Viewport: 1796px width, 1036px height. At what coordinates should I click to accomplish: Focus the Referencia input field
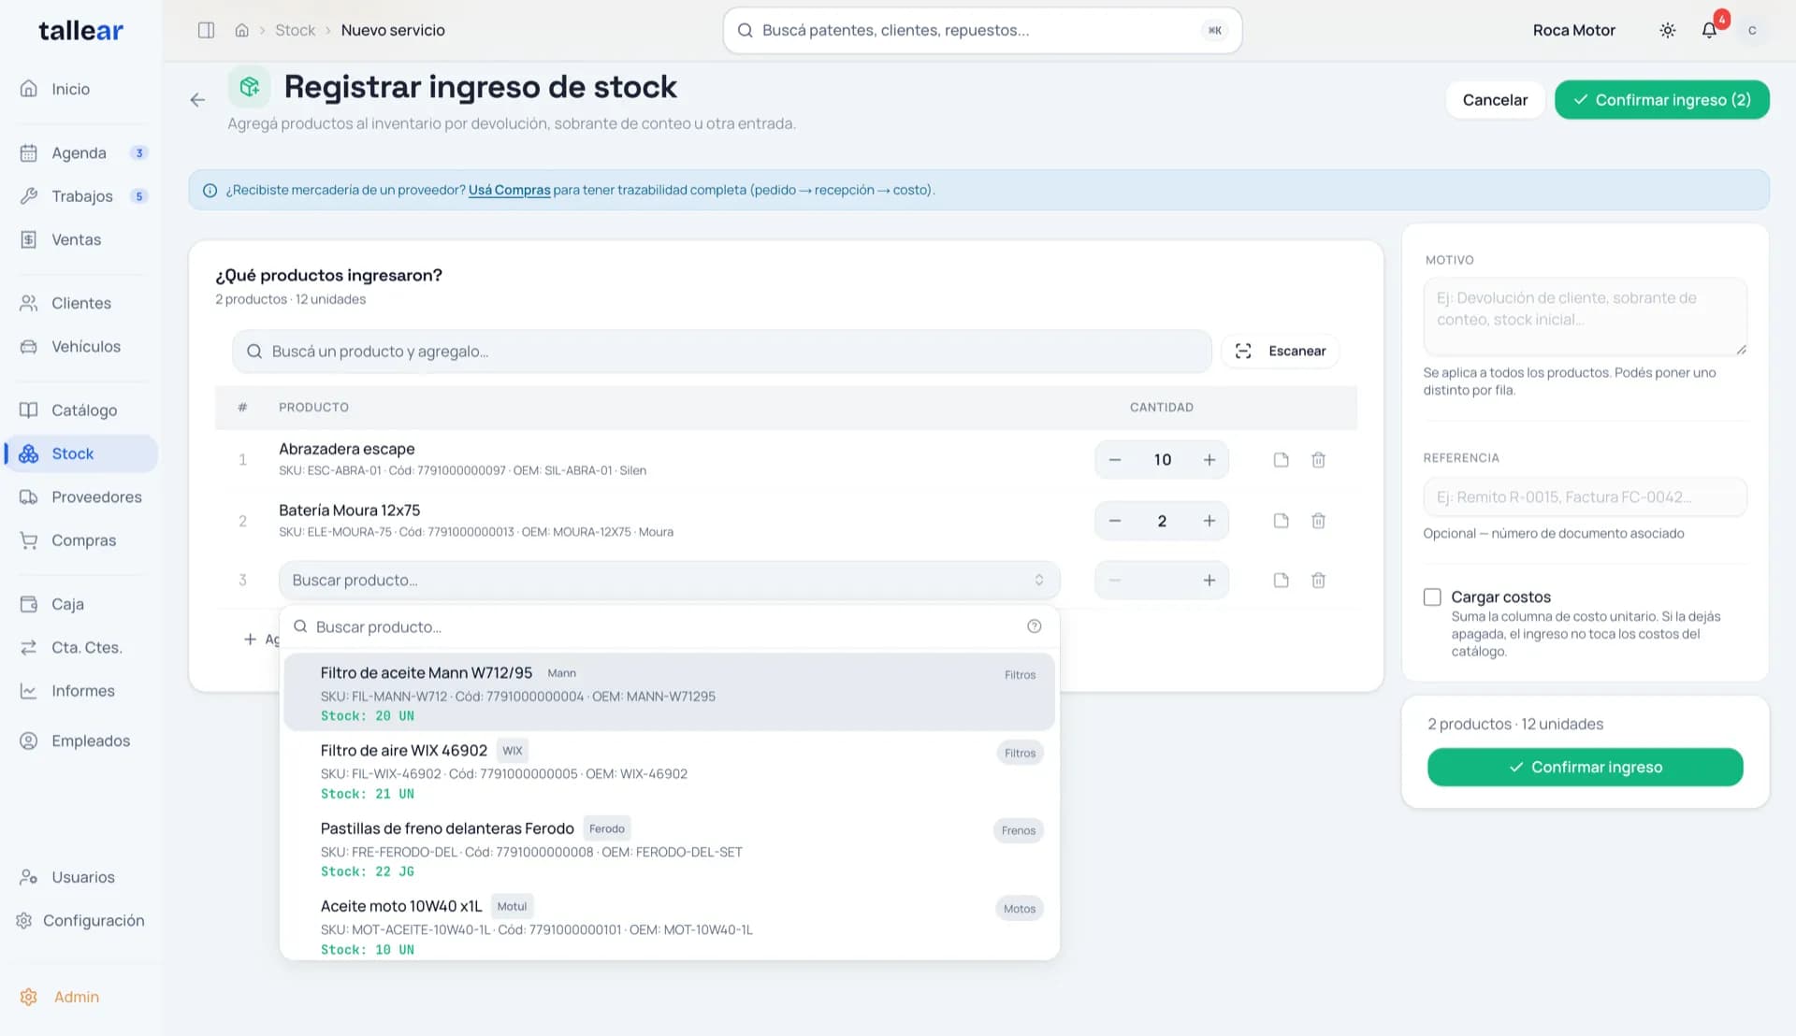point(1585,496)
